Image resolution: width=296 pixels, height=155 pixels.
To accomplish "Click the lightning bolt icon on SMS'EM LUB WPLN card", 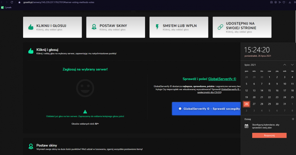I will [157, 27].
